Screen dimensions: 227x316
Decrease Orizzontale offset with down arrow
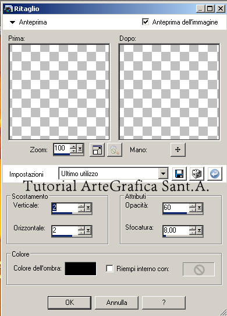[x=81, y=233]
